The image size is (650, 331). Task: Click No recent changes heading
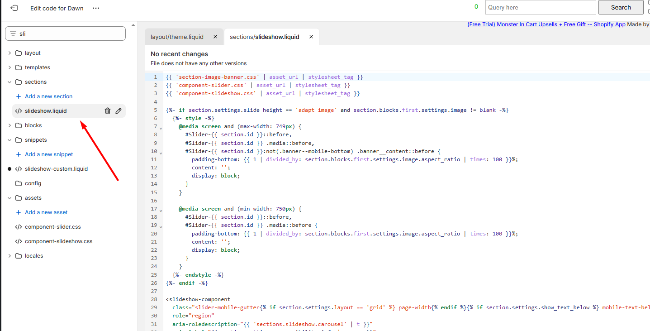(x=179, y=54)
